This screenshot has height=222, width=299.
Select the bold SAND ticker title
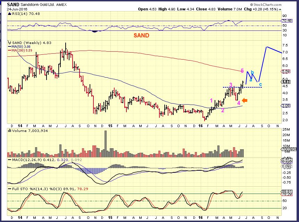click(x=13, y=5)
